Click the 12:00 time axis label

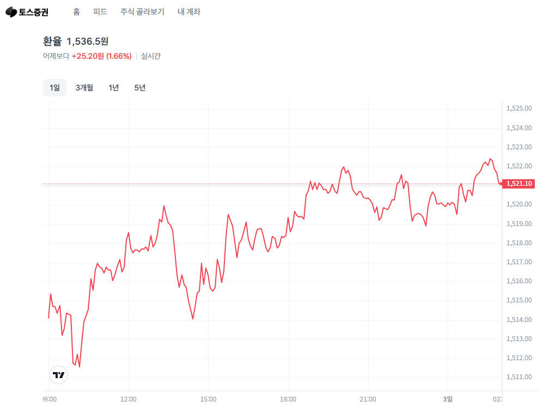[x=129, y=399]
